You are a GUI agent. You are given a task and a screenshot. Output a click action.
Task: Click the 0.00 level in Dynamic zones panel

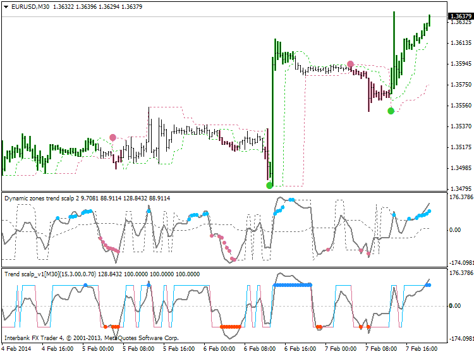455,230
